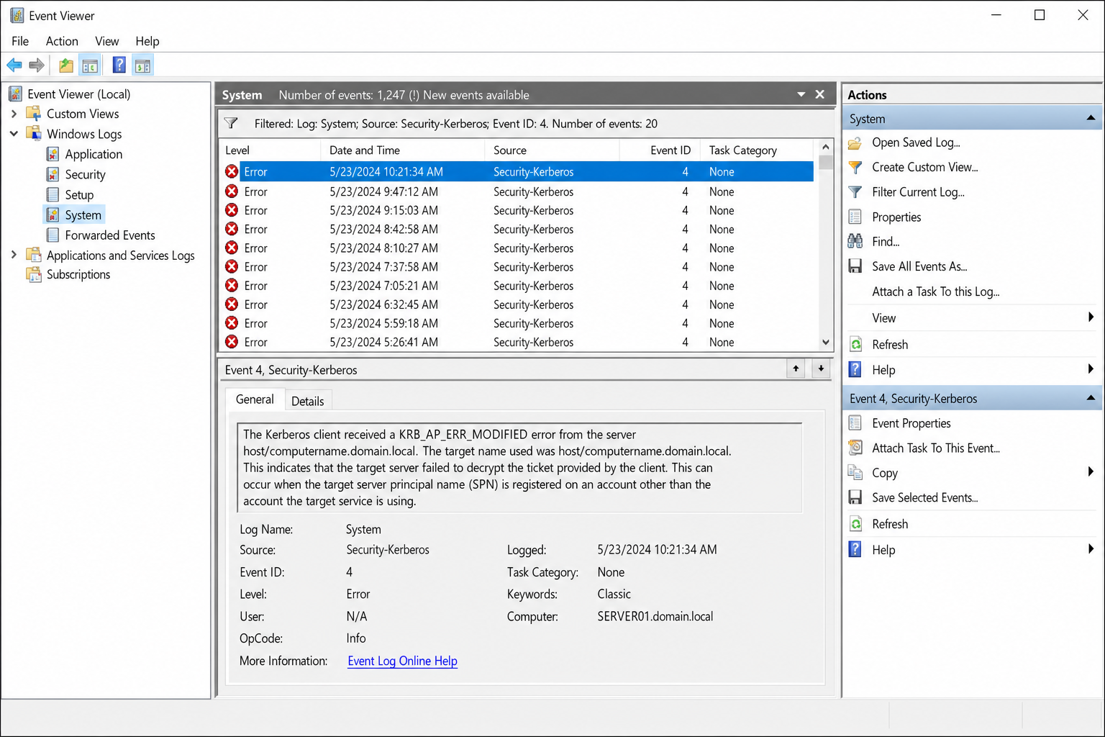Screen dimensions: 1105x737
Task: Collapse the Windows Logs tree node
Action: (x=14, y=134)
